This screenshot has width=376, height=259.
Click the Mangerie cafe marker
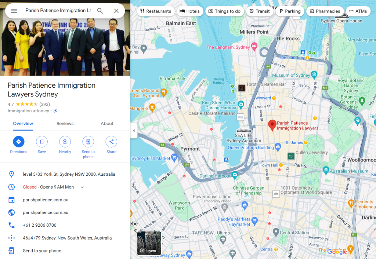(152, 107)
